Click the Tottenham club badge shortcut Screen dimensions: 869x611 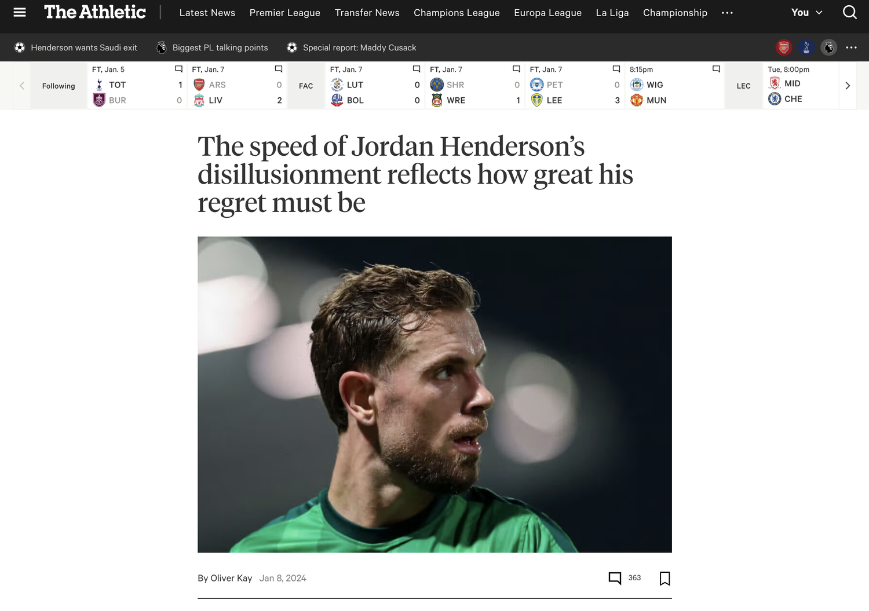tap(806, 47)
